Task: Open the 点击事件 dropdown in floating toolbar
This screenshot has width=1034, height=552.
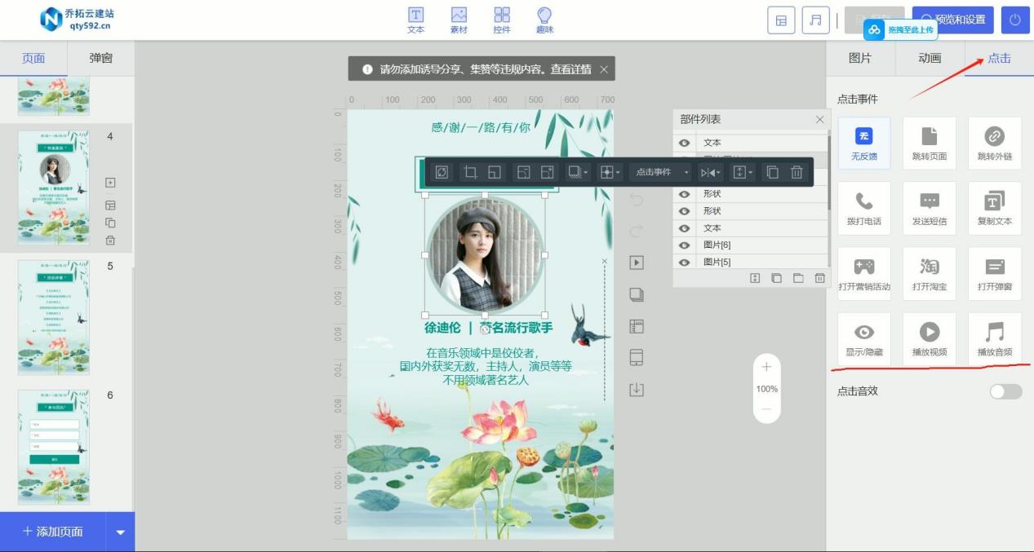Action: tap(660, 172)
